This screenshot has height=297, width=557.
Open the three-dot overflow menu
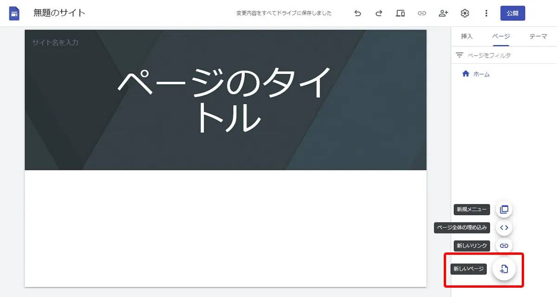tap(486, 13)
